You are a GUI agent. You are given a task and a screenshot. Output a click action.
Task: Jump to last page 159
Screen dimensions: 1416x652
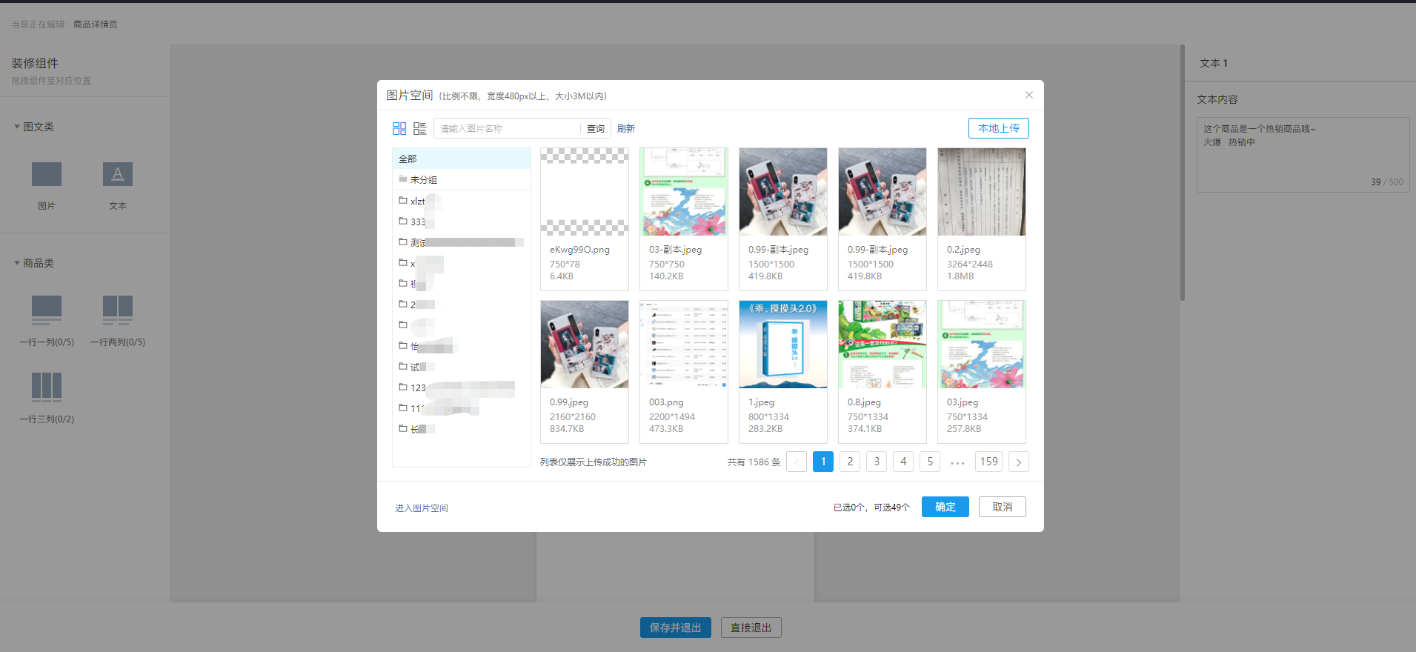pyautogui.click(x=989, y=462)
